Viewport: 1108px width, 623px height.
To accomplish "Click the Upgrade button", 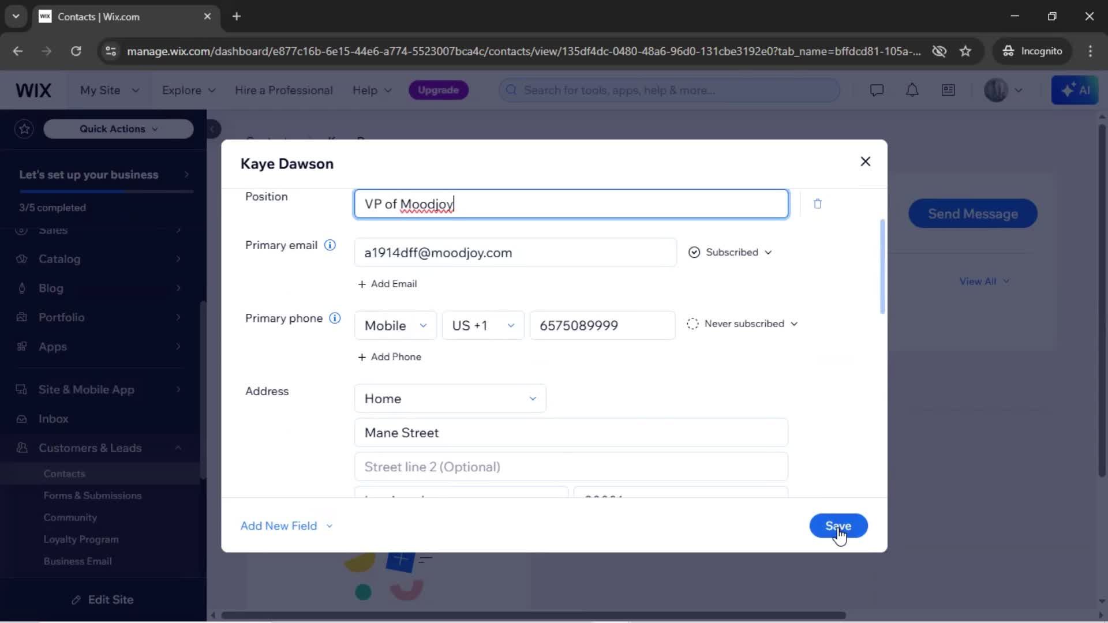I will click(438, 90).
